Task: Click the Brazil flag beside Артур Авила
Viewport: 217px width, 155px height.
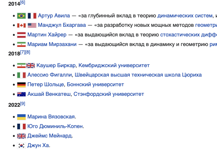Action: tap(21, 16)
